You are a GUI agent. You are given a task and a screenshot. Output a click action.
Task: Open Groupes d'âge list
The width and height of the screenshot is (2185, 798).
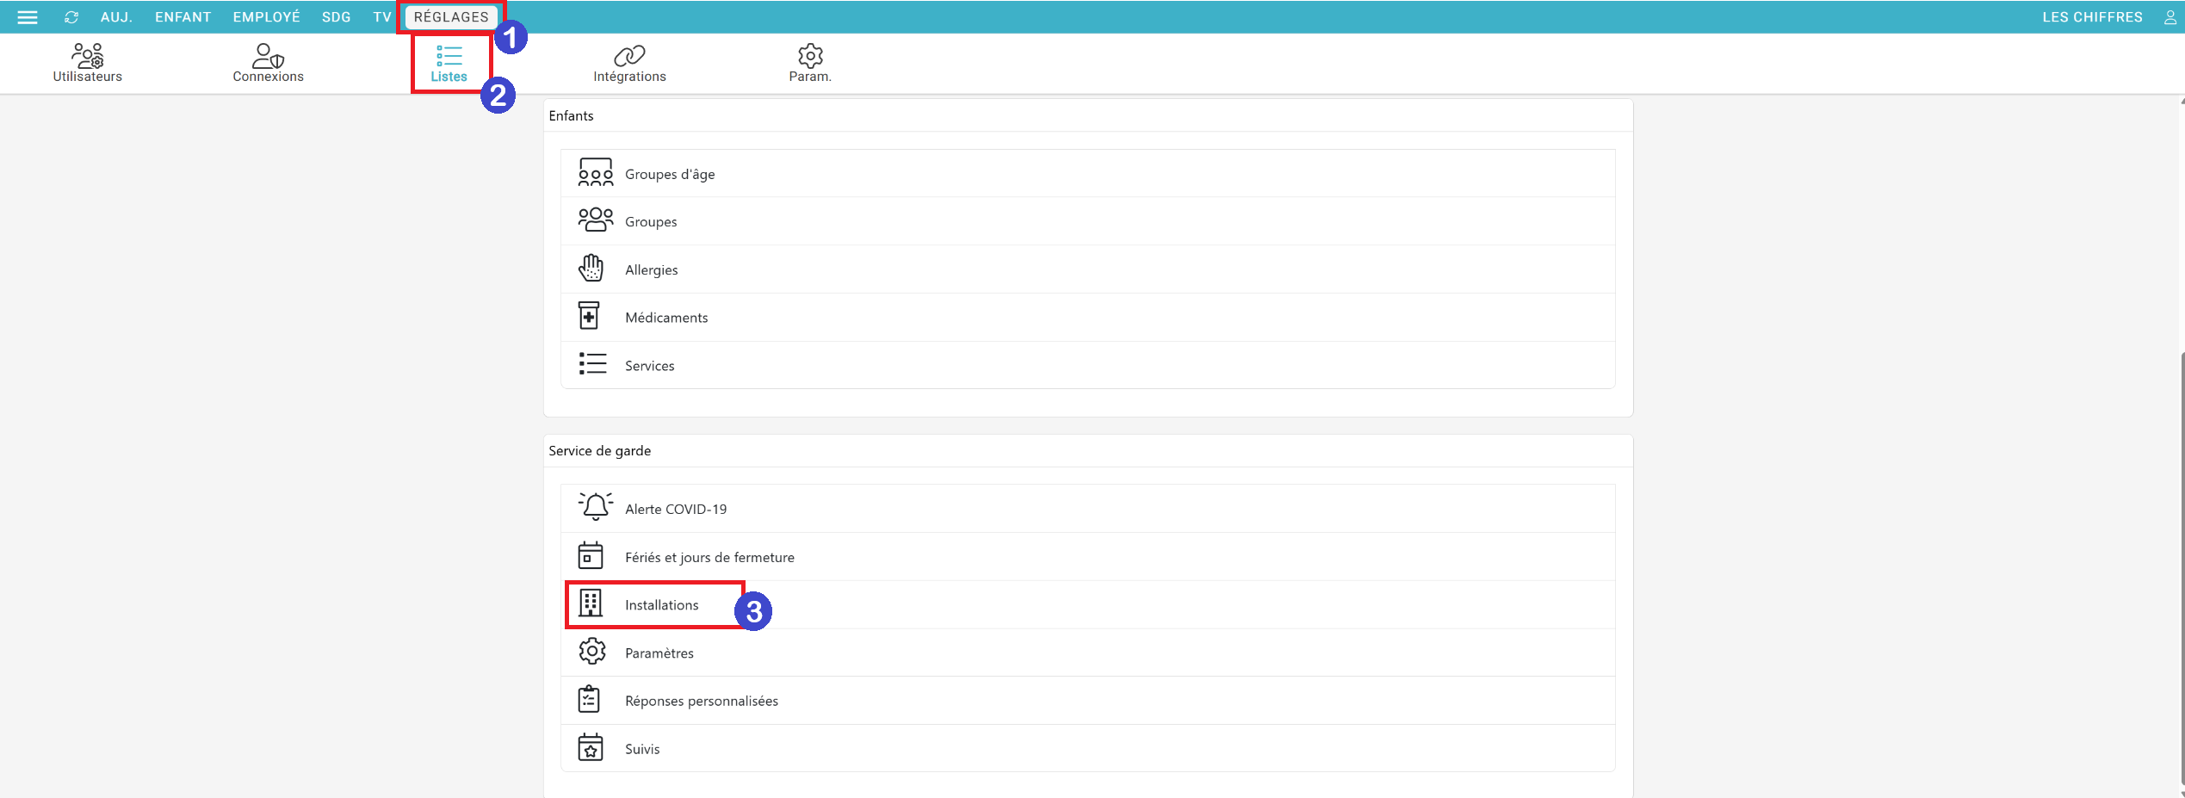tap(670, 174)
